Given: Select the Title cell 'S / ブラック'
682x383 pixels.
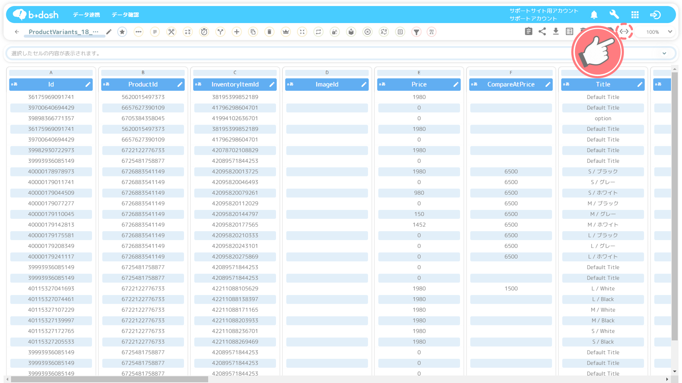Looking at the screenshot, I should coord(603,172).
